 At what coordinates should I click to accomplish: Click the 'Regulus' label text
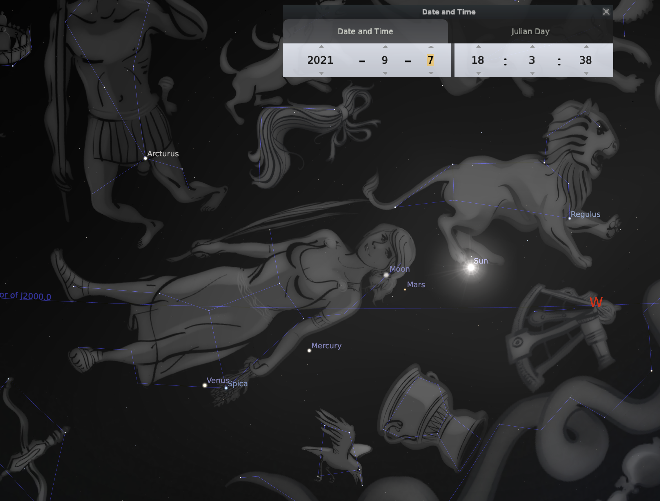click(586, 214)
